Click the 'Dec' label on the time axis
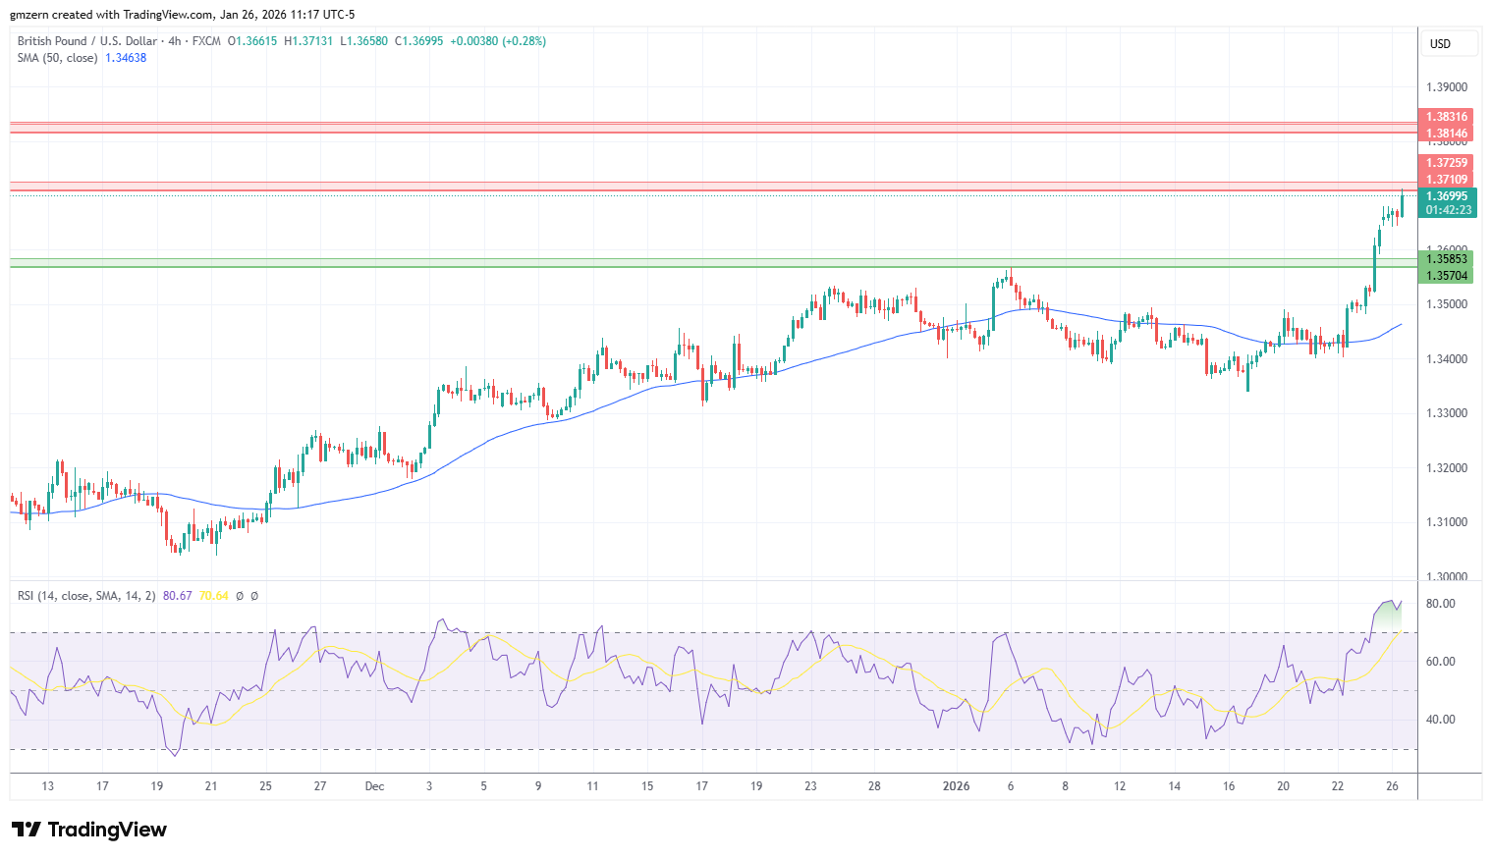Screen dimensions: 1492x859 [x=374, y=786]
